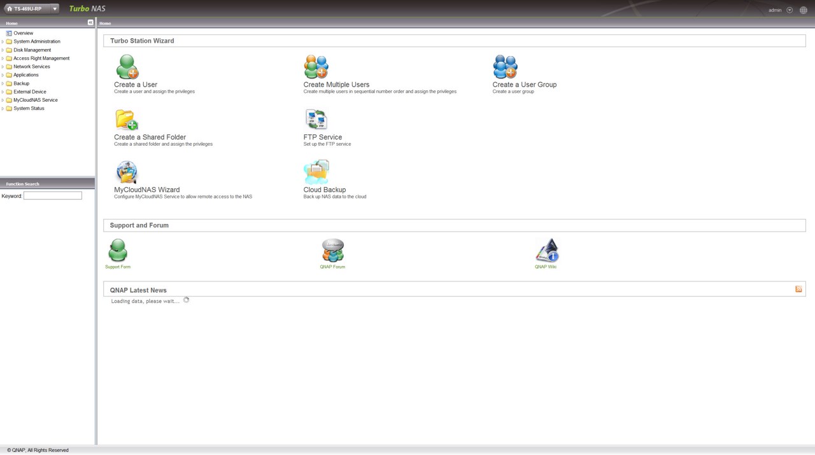Select Backup in the navigation tree

22,83
